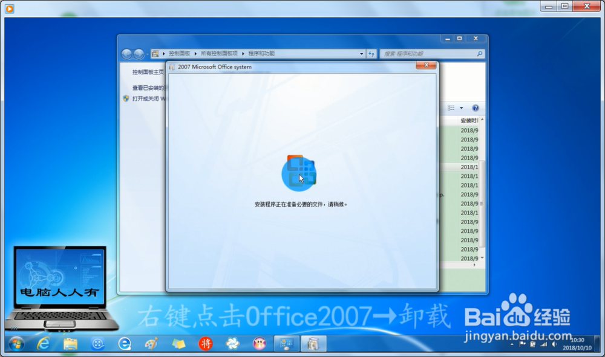Open 打开或关闭 Windows 功能 link
Screen dimensions: 605x357
point(149,98)
